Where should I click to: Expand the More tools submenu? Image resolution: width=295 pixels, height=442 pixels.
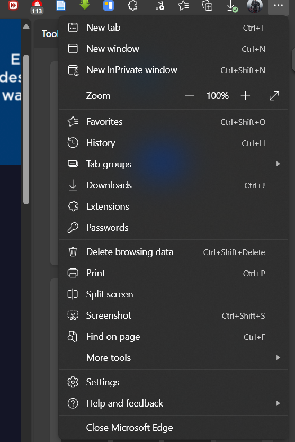[173, 358]
